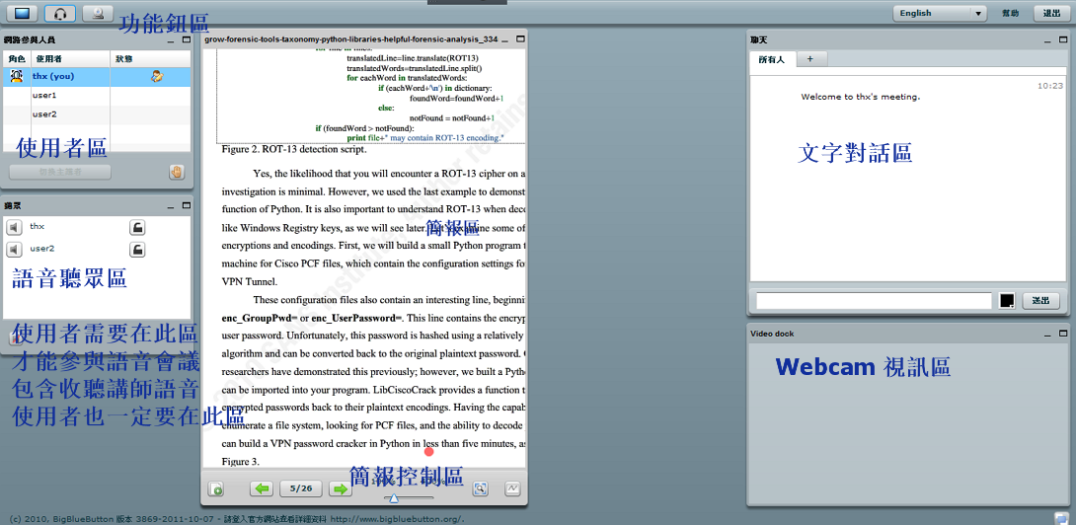Send the chat message with 送出
The height and width of the screenshot is (525, 1076).
(x=1041, y=301)
